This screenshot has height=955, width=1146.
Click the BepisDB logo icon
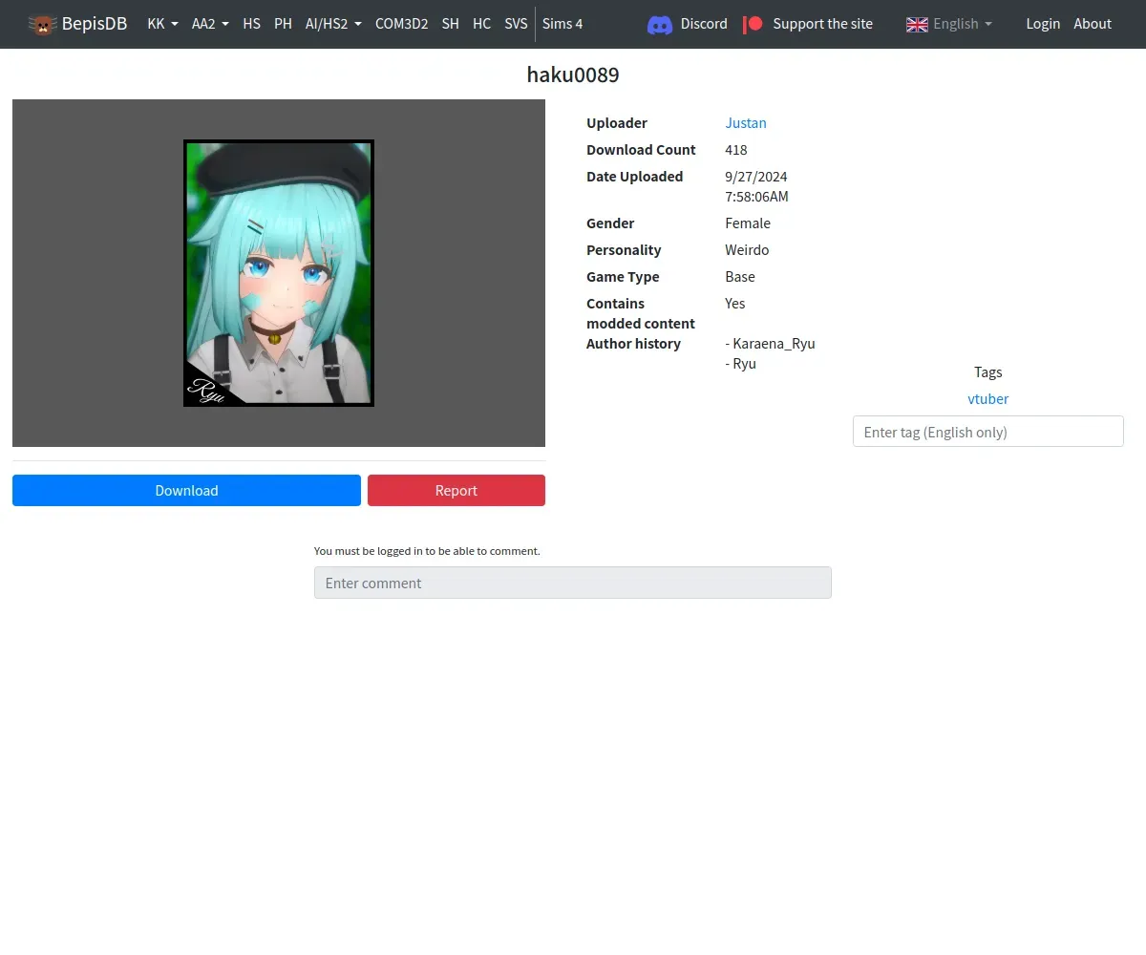point(42,24)
